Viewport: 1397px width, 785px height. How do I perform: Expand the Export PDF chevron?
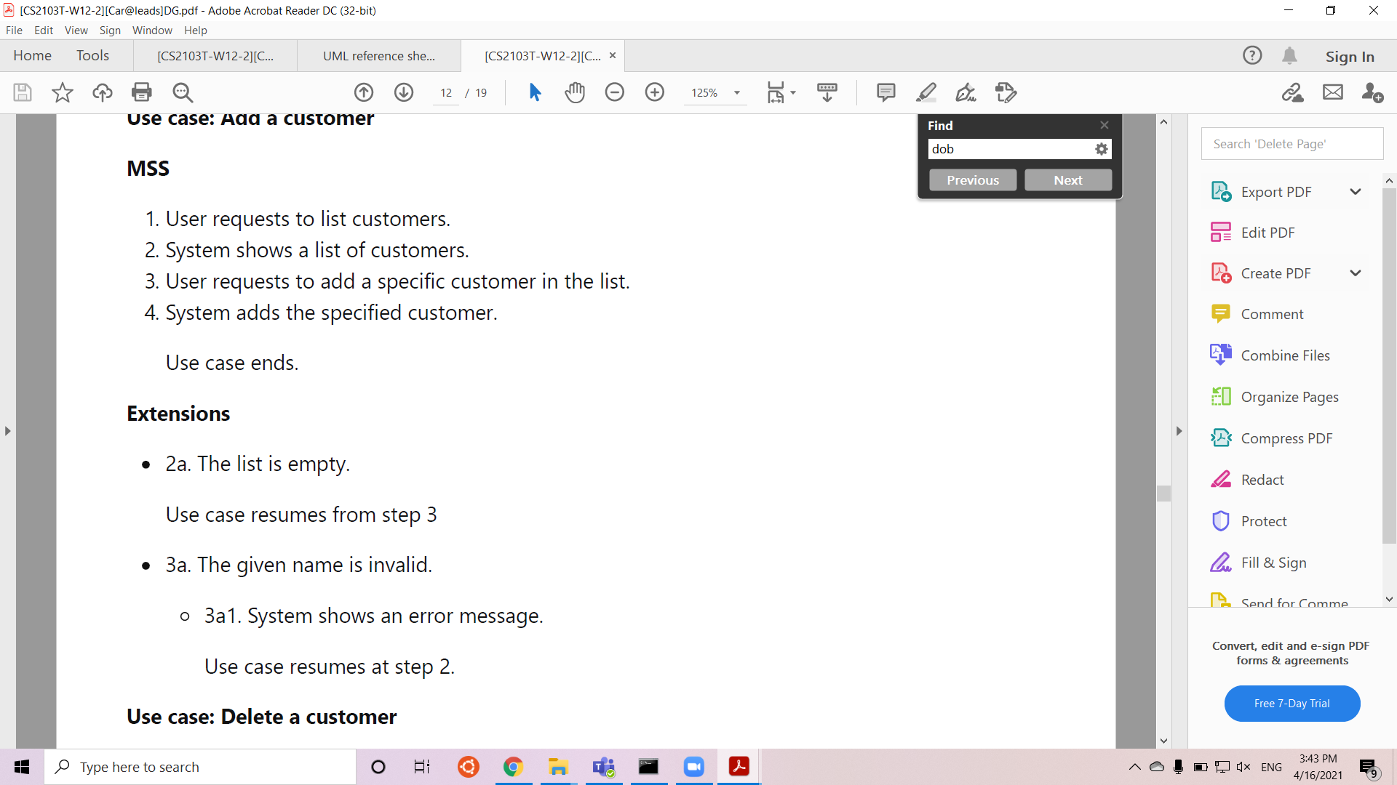[1355, 192]
